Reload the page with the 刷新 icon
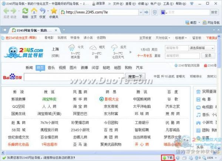Screen dimensions: 222x161 coord(25,11)
